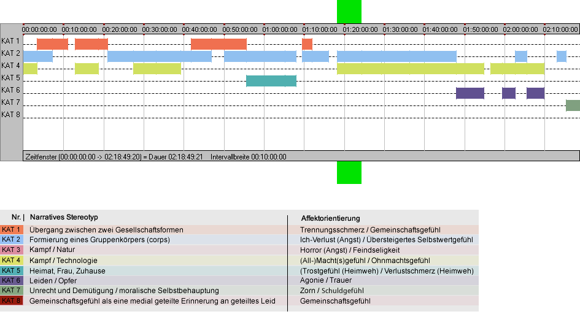Click the Affektorientierung column header

pyautogui.click(x=330, y=218)
